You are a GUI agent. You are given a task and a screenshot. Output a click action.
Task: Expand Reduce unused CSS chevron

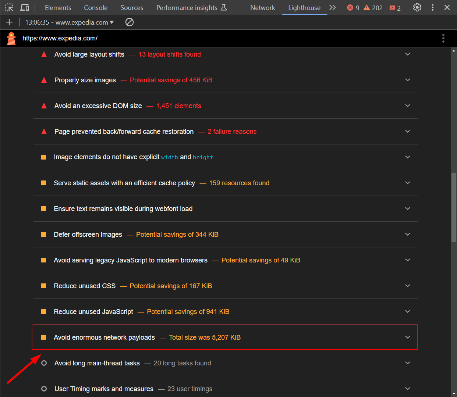click(x=408, y=286)
